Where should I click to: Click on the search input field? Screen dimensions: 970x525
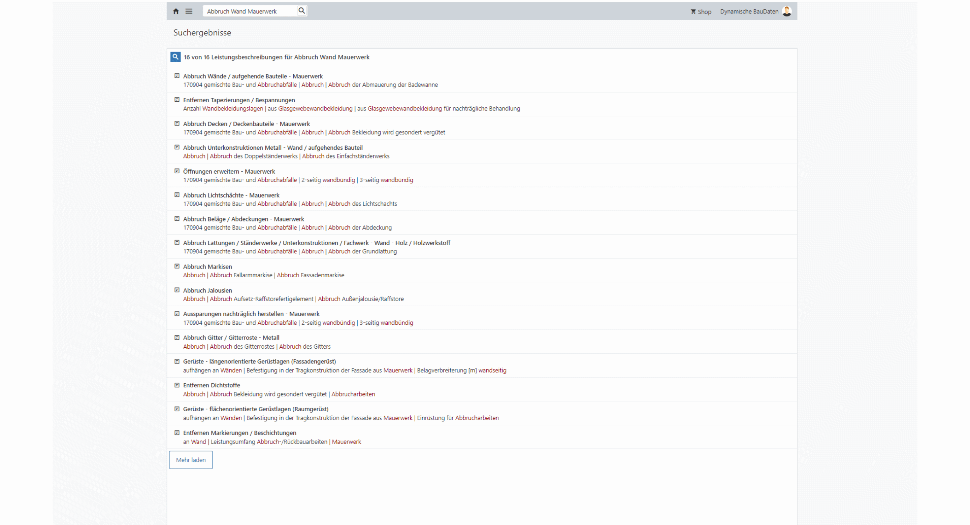coord(250,11)
